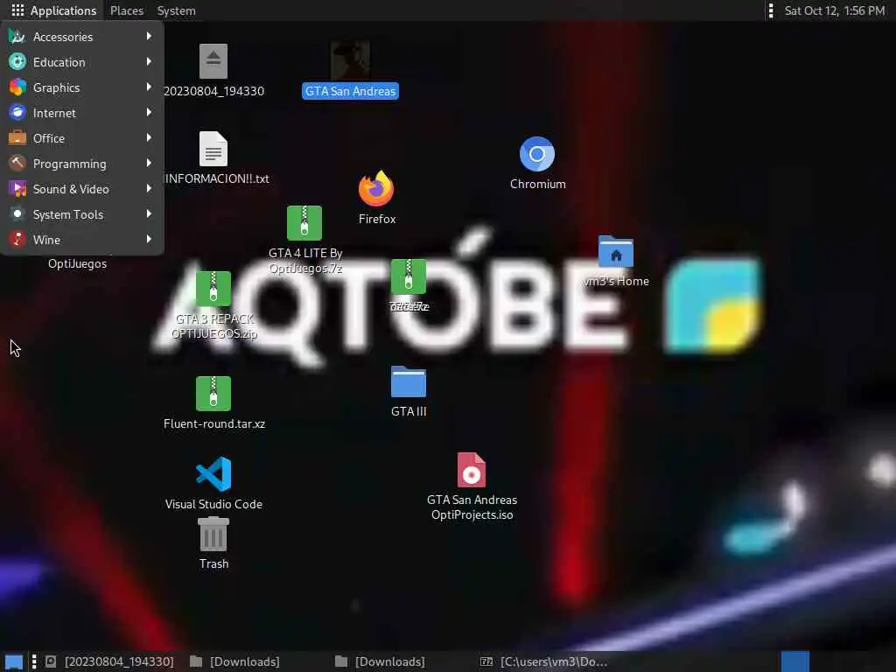Click the Wine category icon
This screenshot has width=896, height=672.
point(17,240)
